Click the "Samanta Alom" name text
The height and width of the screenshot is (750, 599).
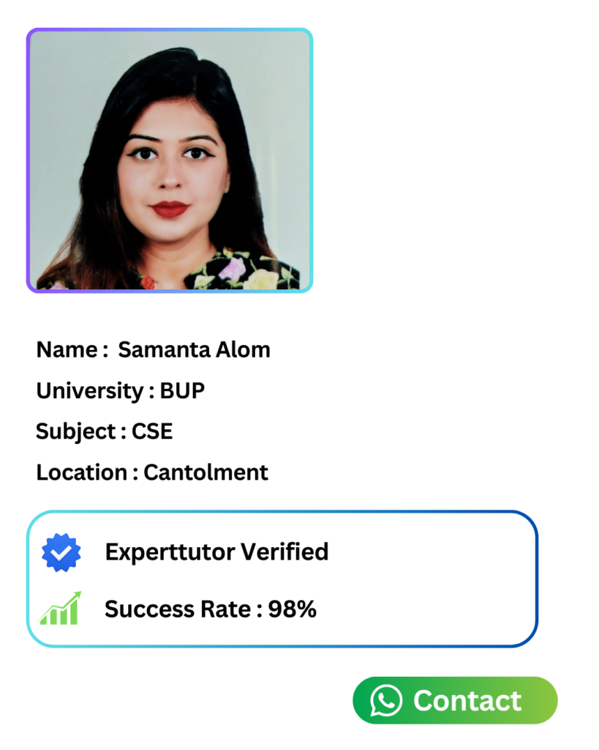pyautogui.click(x=194, y=350)
